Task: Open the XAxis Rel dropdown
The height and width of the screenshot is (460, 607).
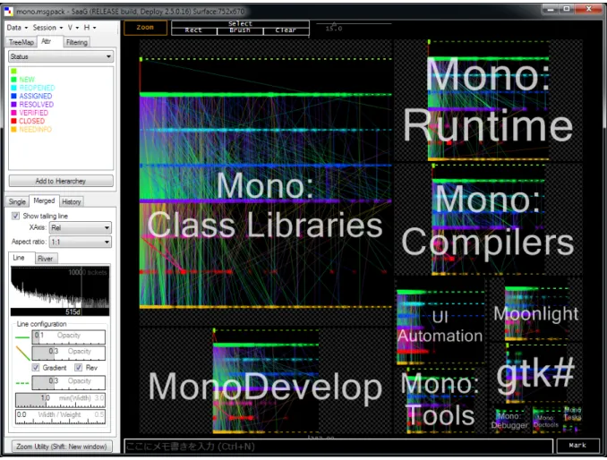Action: pyautogui.click(x=81, y=227)
